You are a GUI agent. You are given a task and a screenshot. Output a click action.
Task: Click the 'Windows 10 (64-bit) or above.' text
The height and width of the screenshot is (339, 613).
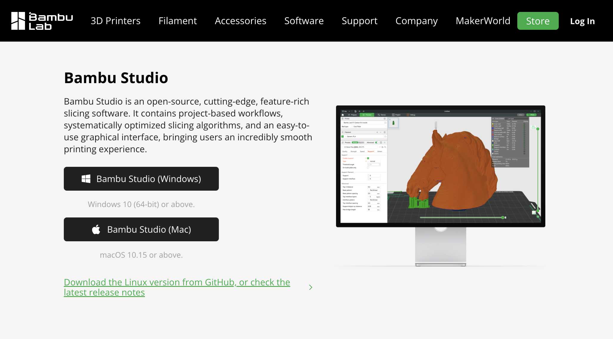pyautogui.click(x=141, y=204)
